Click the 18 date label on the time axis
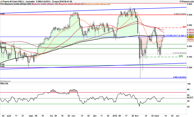The height and width of the screenshot is (117, 194). (x=43, y=116)
